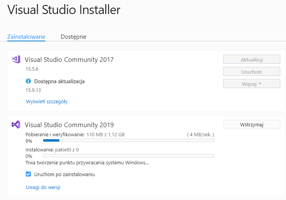Click the available version 15.9.13 text
The image size is (286, 200).
pyautogui.click(x=33, y=90)
